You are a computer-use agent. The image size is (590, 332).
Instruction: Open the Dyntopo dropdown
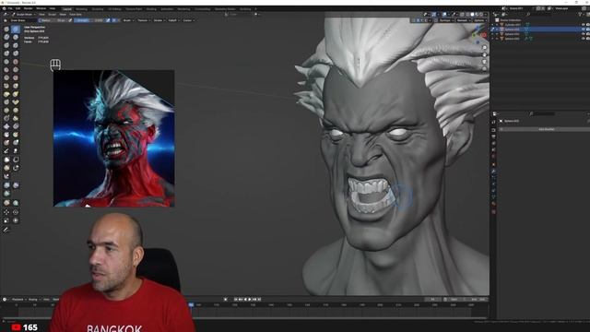point(445,20)
